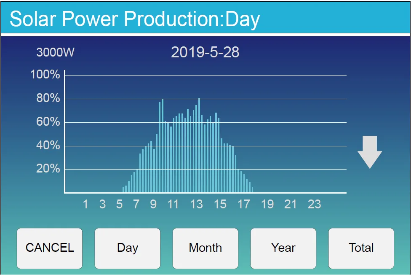Viewport: 411px width, 275px height.
Task: Click the 60% y-axis label
Action: [x=48, y=122]
